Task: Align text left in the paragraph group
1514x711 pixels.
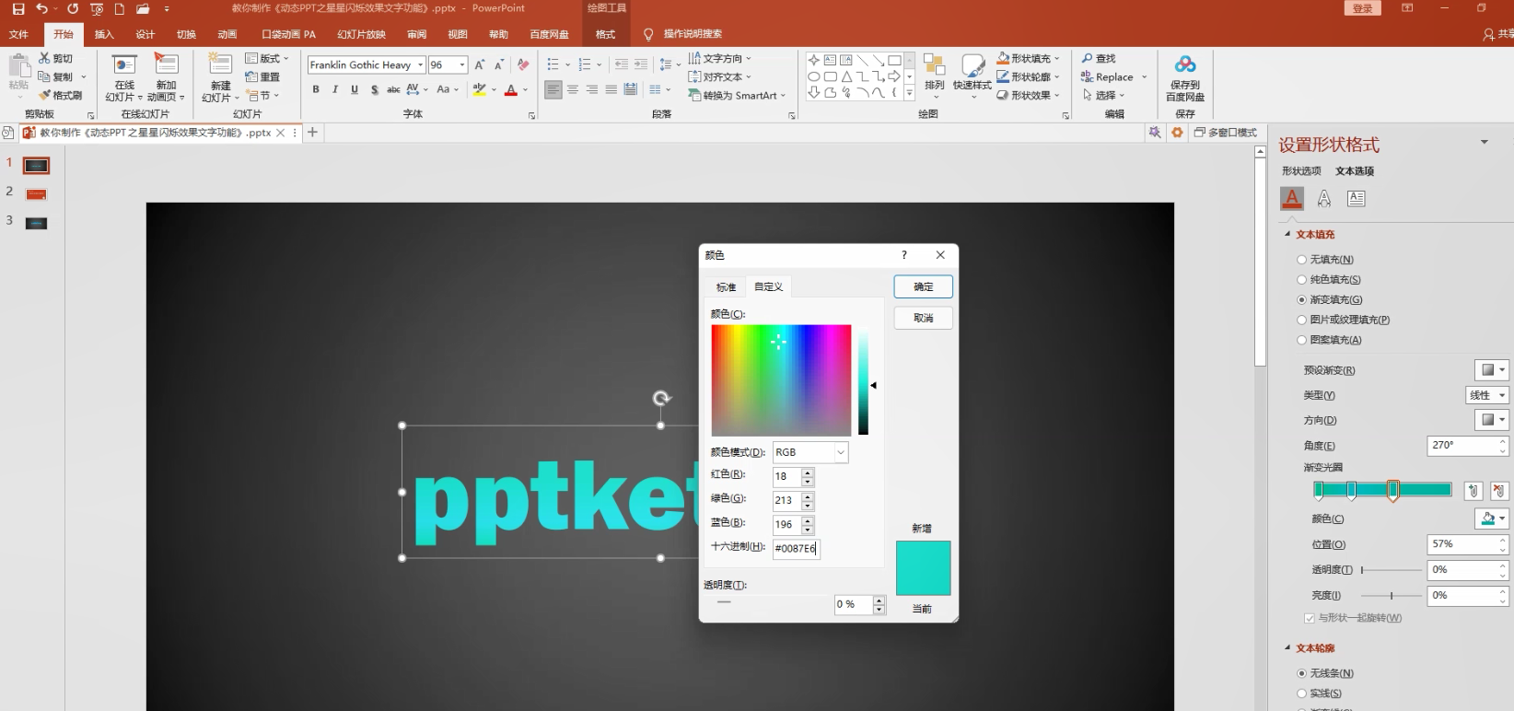Action: point(553,89)
